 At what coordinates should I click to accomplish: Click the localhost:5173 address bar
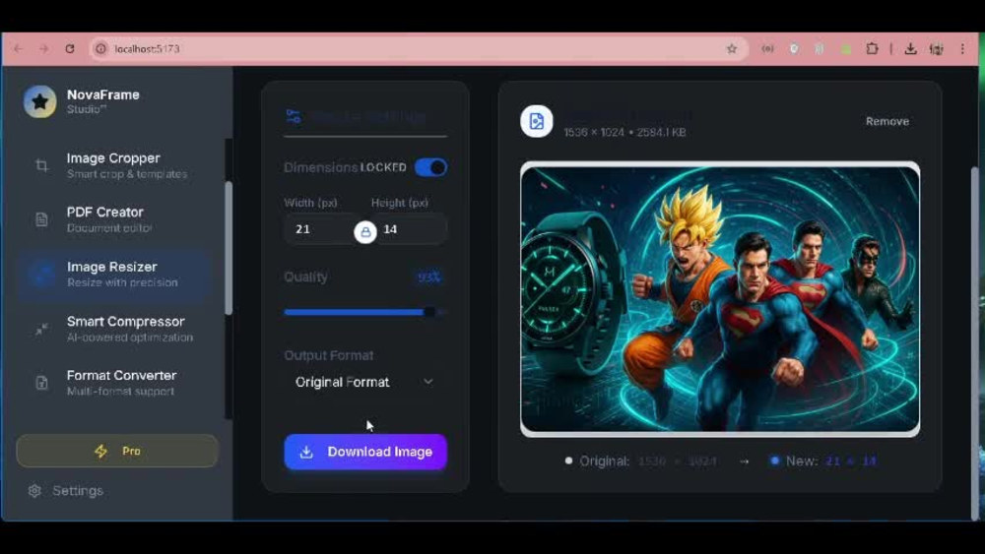(x=419, y=48)
